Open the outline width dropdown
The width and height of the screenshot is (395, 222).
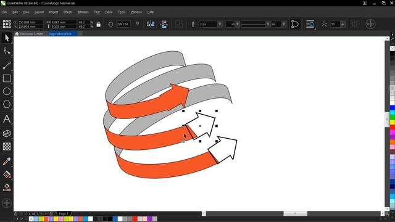[x=220, y=24]
